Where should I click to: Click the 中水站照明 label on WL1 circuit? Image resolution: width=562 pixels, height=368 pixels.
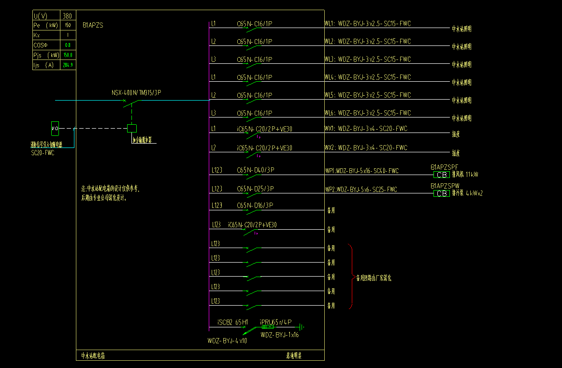click(x=461, y=29)
